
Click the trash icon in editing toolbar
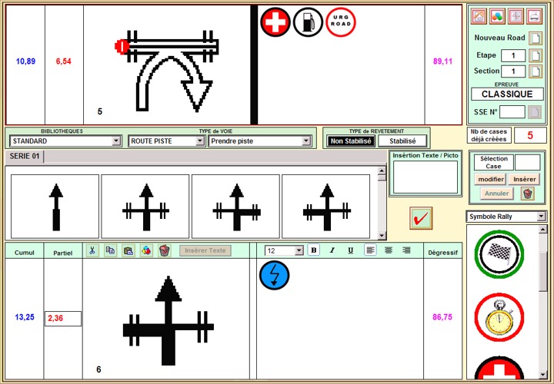[163, 250]
